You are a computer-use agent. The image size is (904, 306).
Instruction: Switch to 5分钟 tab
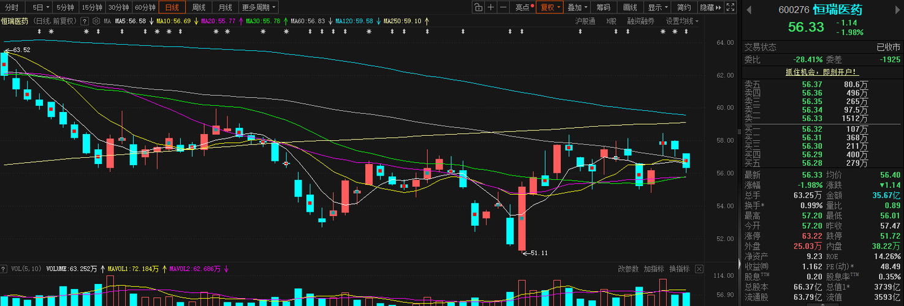(x=65, y=7)
